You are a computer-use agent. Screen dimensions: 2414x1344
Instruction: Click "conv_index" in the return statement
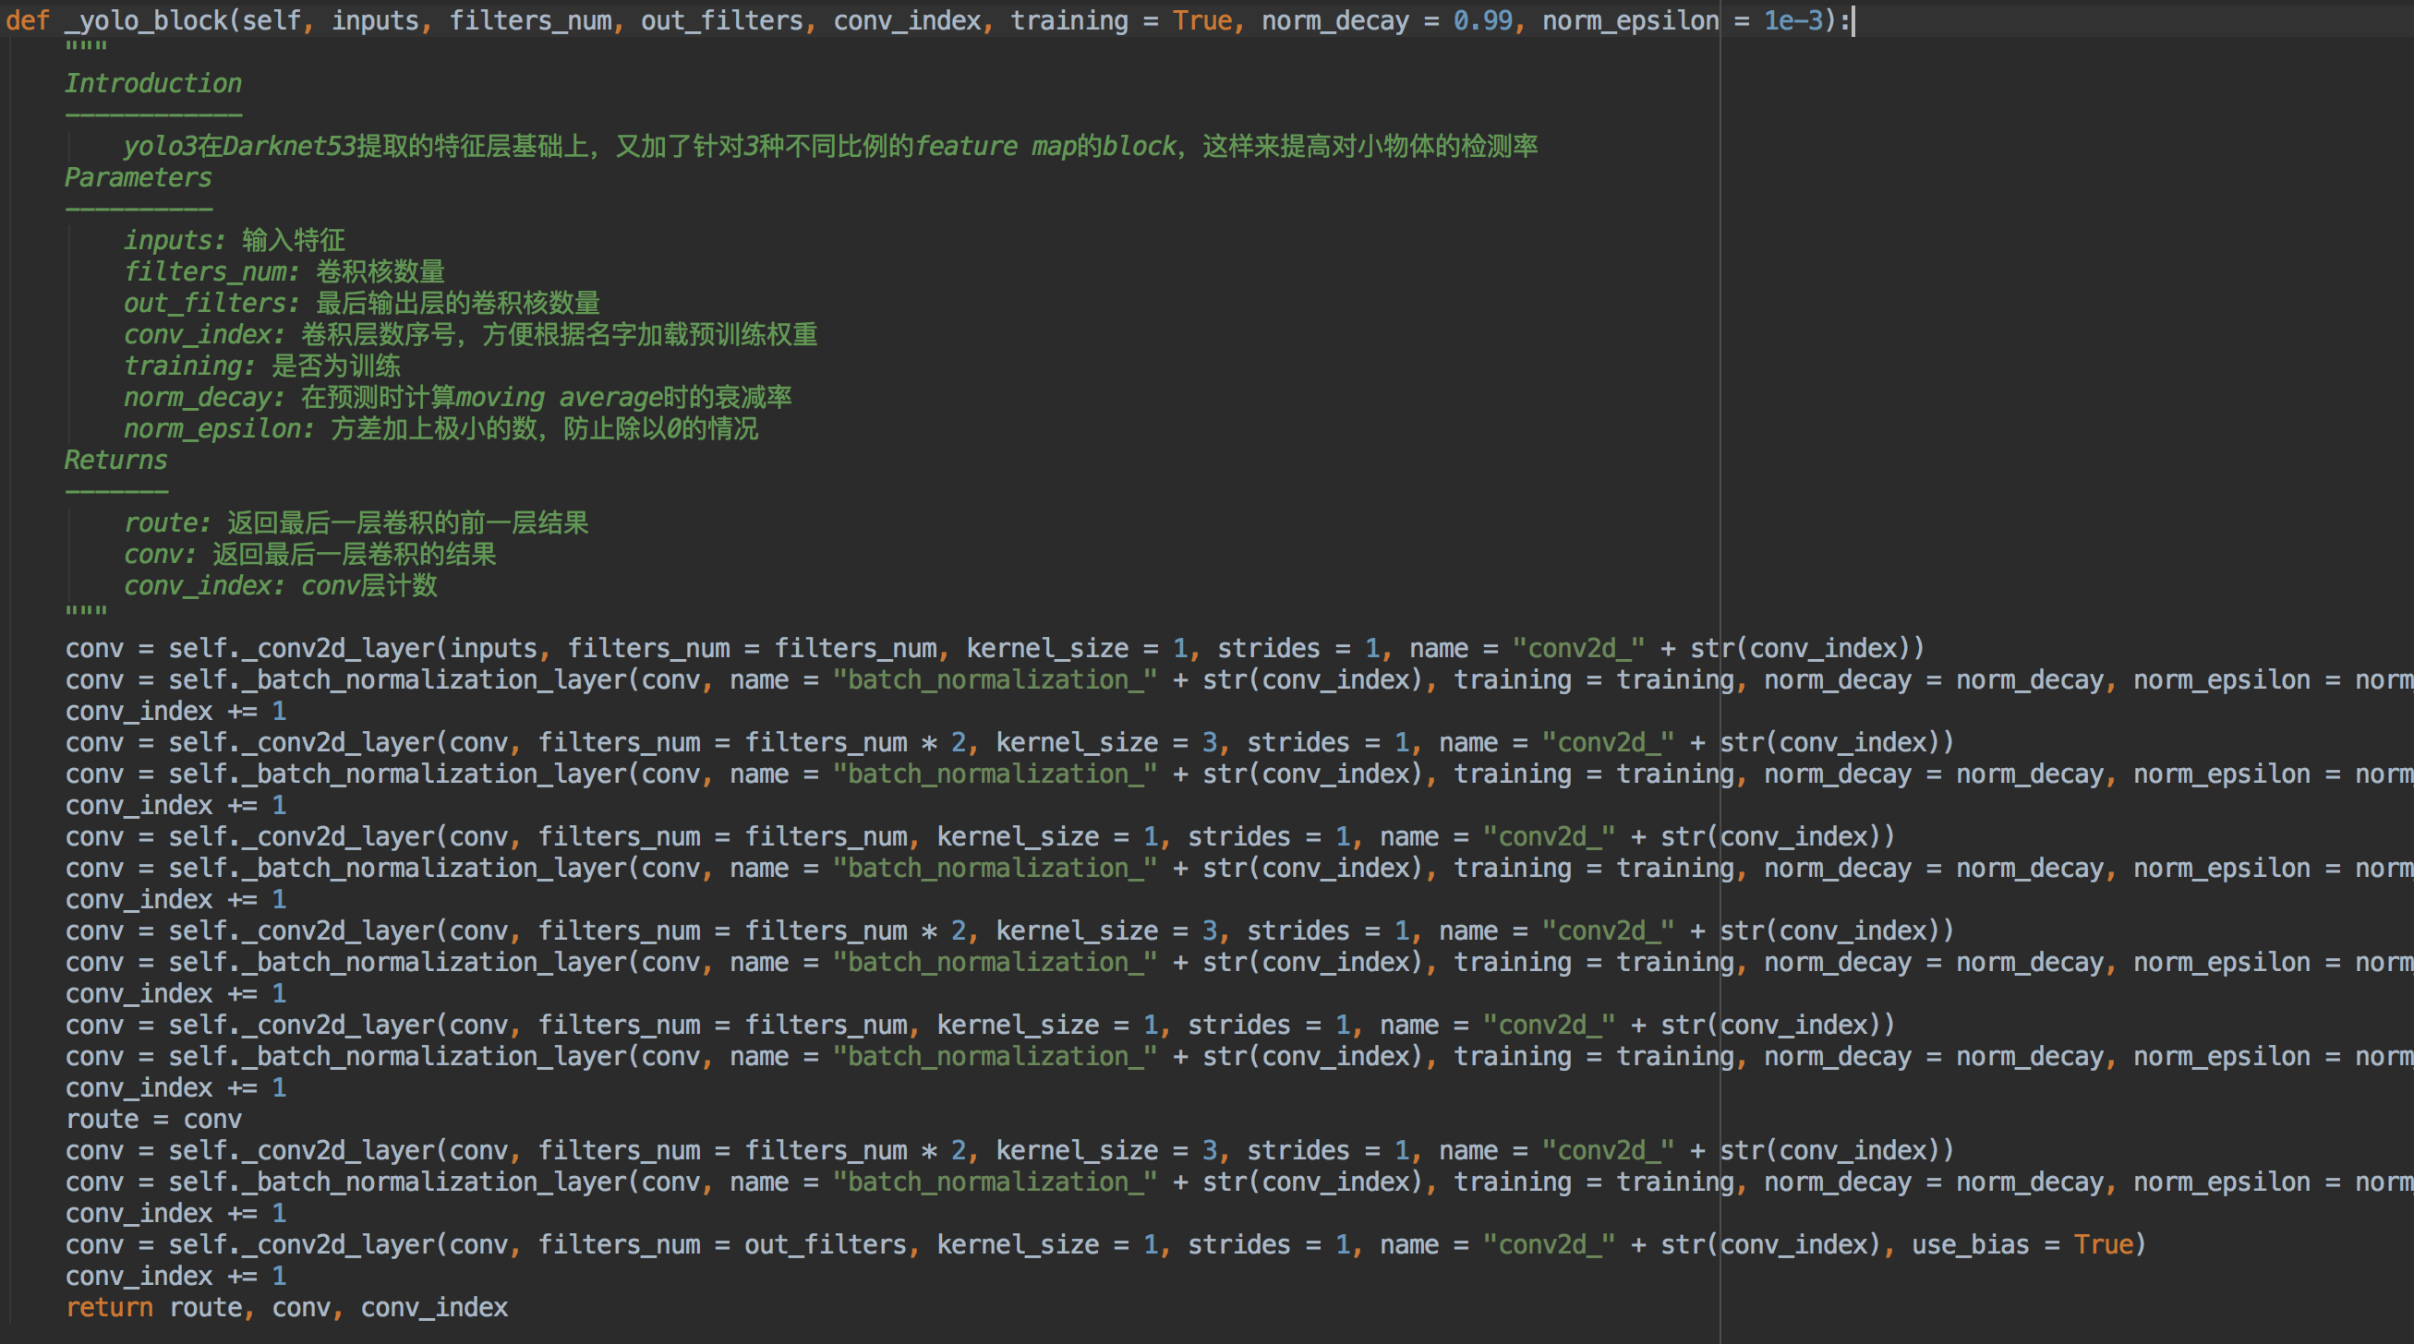(434, 1307)
